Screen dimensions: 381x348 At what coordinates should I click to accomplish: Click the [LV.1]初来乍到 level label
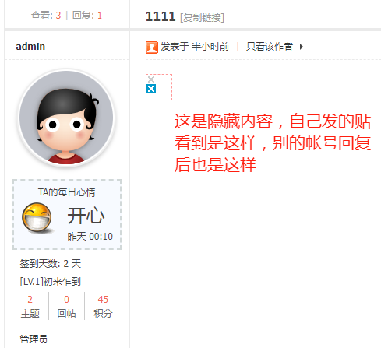51,282
